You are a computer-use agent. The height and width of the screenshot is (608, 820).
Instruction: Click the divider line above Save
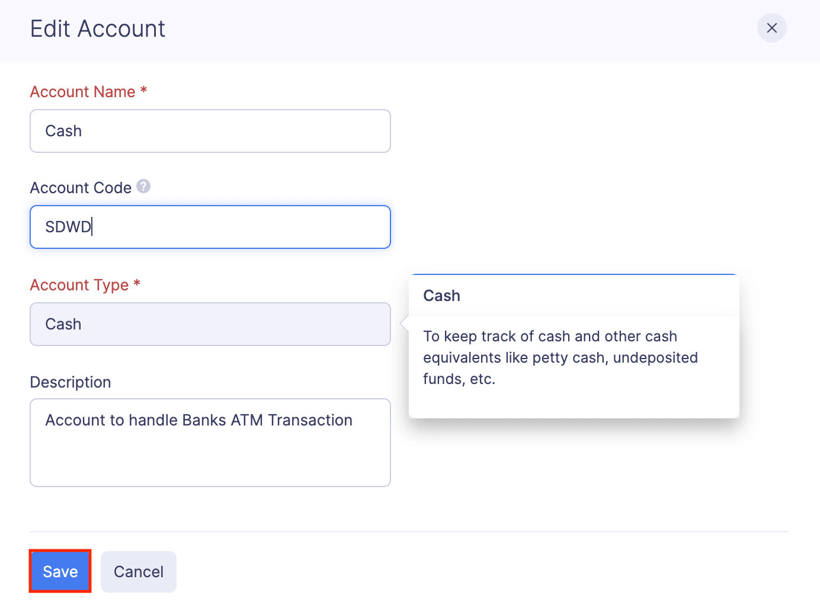coord(409,532)
